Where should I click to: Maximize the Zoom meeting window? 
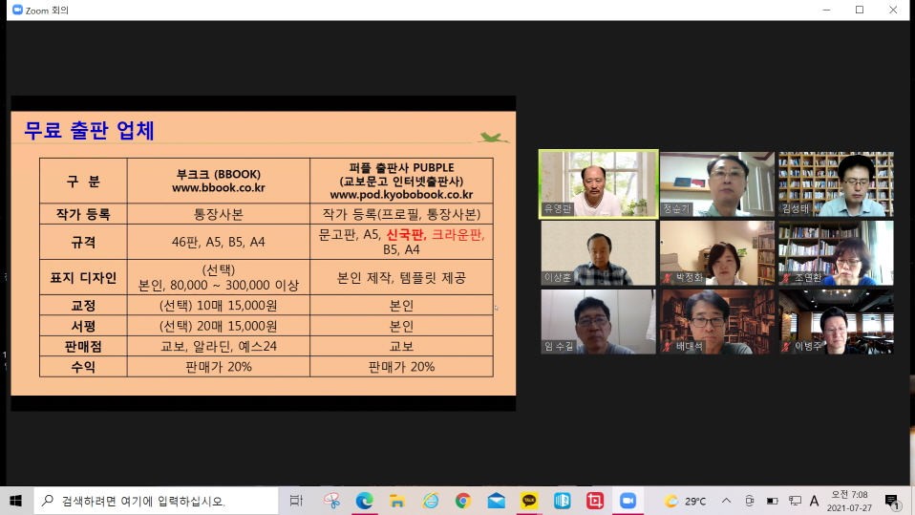[x=860, y=10]
